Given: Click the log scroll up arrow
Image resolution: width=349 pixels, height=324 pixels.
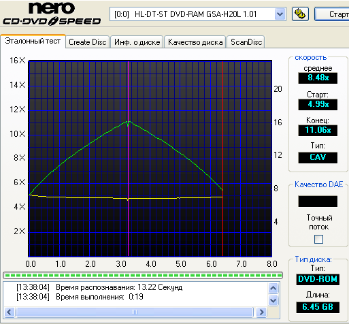Looking at the screenshot, I should (273, 289).
